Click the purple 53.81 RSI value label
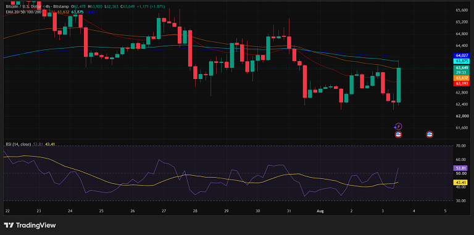 click(x=461, y=168)
